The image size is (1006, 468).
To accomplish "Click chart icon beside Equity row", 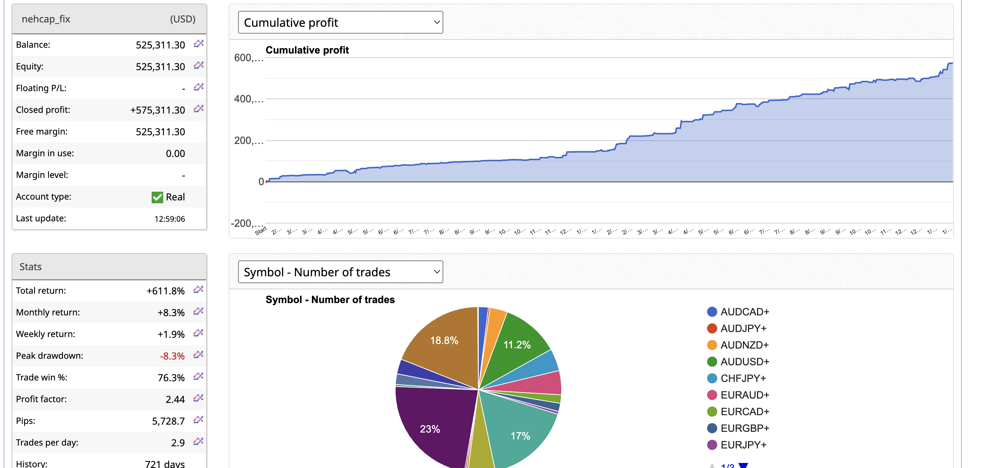I will click(198, 65).
